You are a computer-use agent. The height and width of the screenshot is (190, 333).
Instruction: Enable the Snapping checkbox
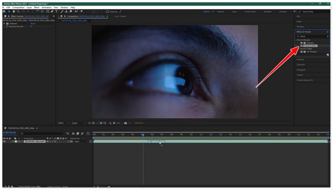107,12
